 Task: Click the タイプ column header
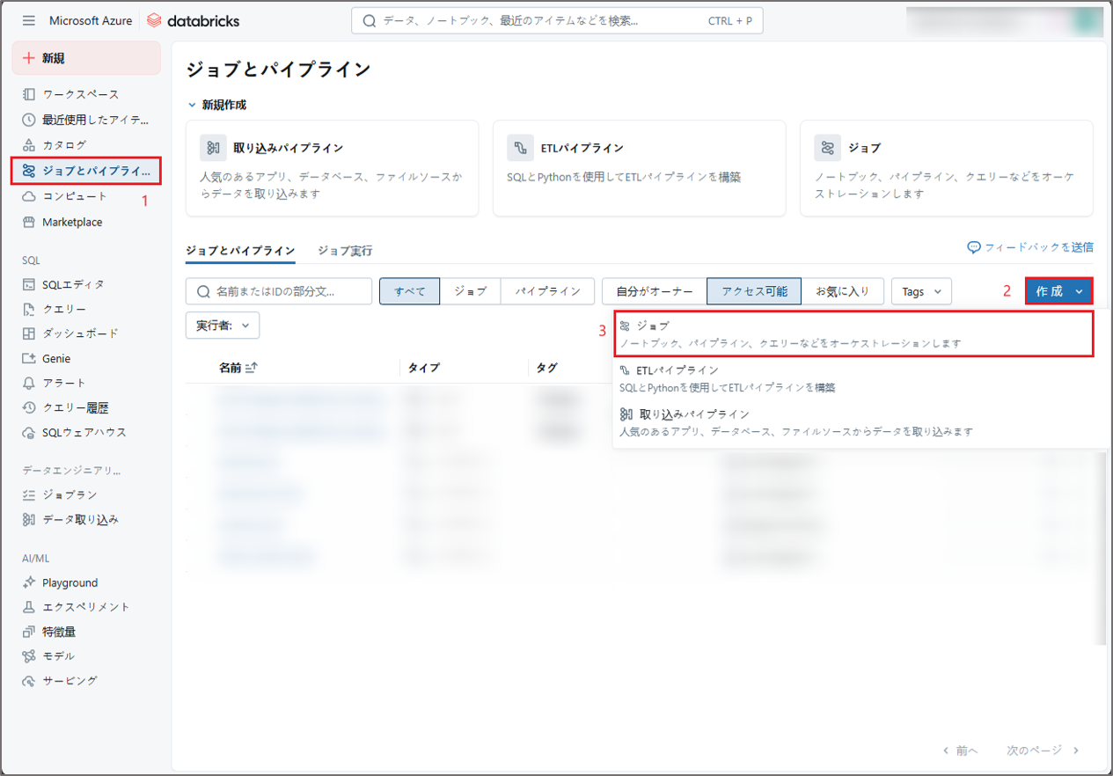click(423, 368)
